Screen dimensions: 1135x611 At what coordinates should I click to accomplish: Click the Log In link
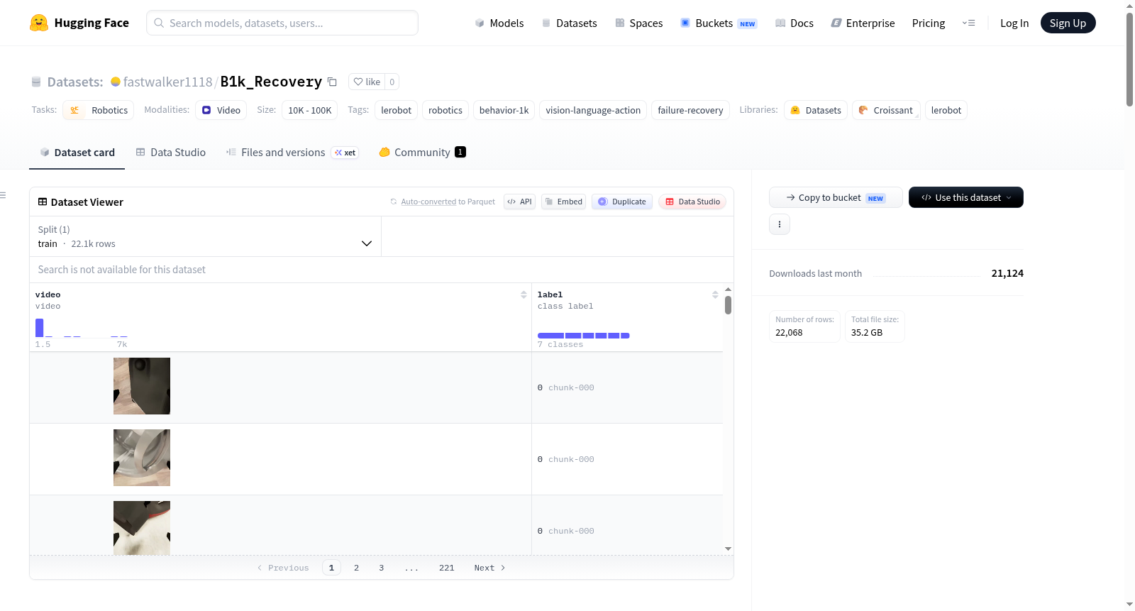[x=1014, y=23]
